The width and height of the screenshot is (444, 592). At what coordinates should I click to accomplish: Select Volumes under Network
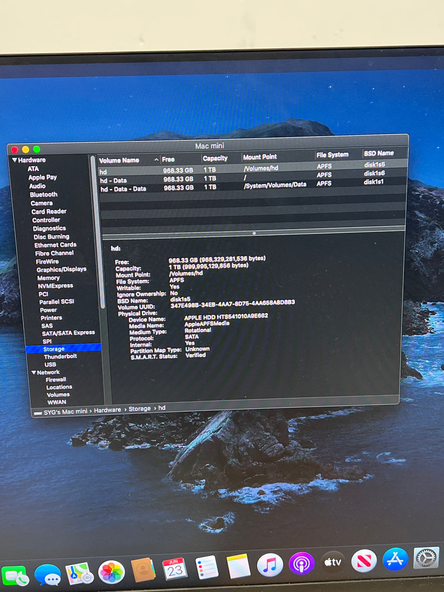[58, 395]
